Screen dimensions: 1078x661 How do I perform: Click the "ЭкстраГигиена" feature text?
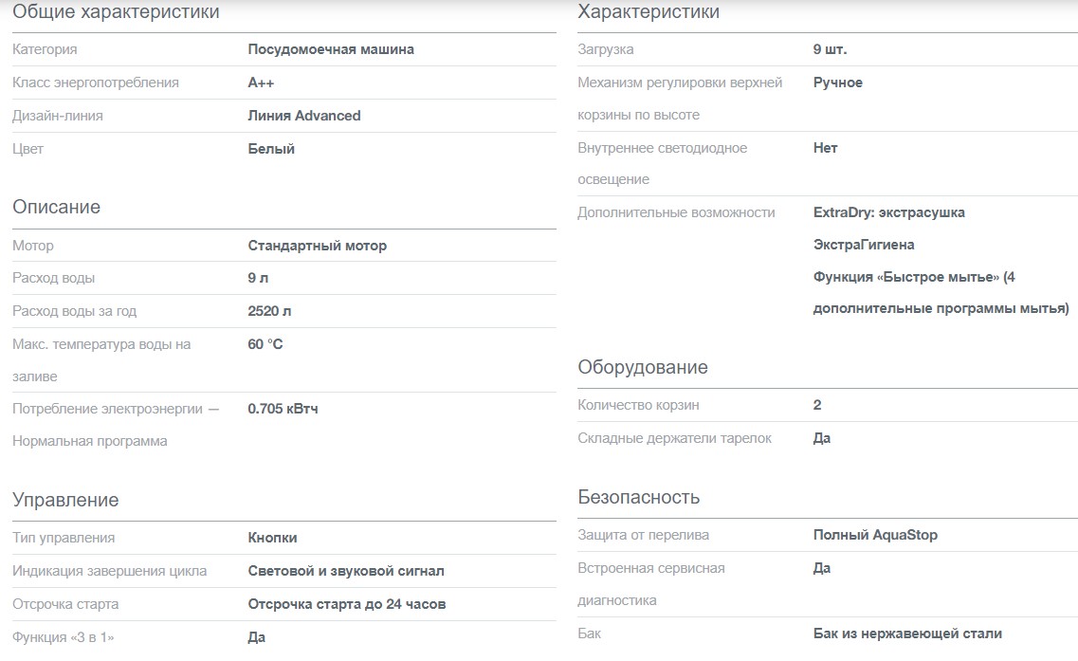click(x=864, y=245)
